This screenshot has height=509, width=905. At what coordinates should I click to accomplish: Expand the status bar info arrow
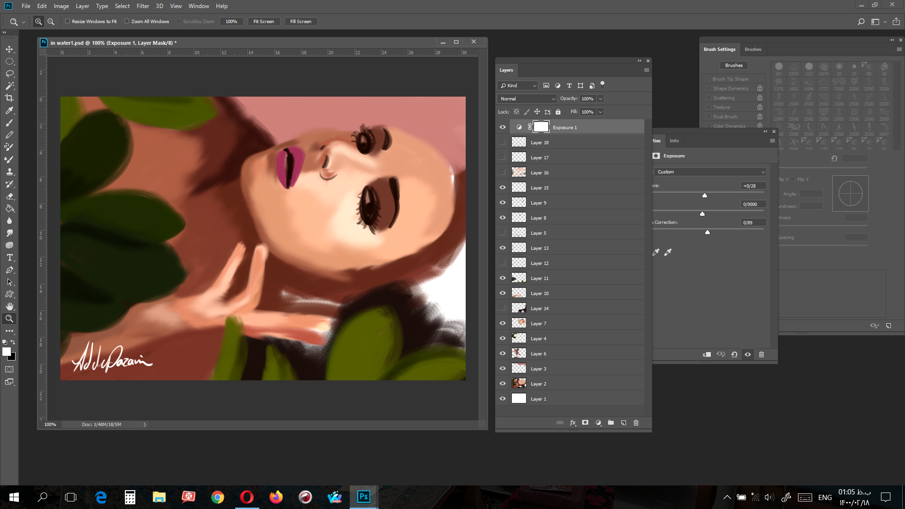pos(145,425)
